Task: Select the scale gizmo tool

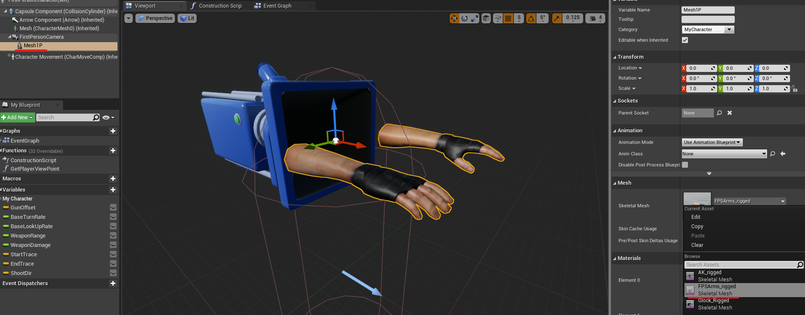Action: click(474, 18)
